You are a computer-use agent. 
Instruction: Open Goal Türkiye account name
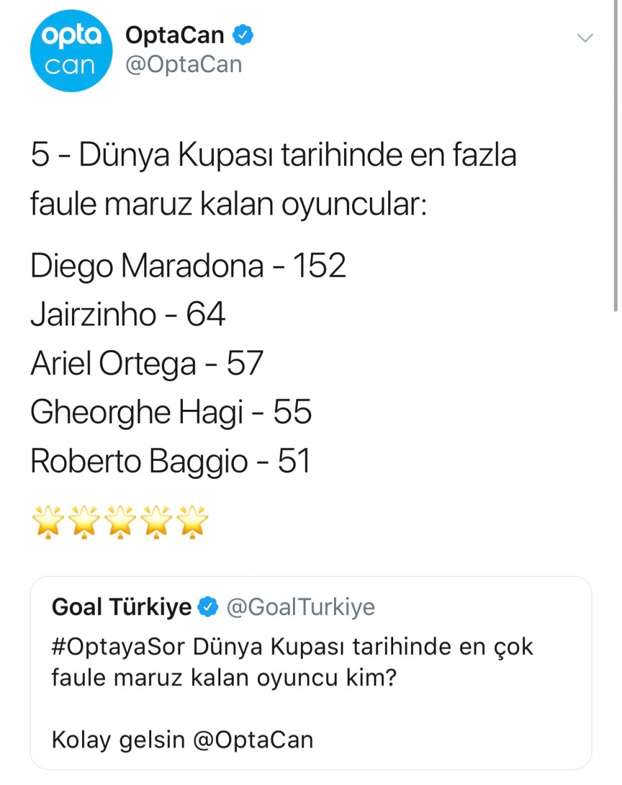[x=121, y=606]
